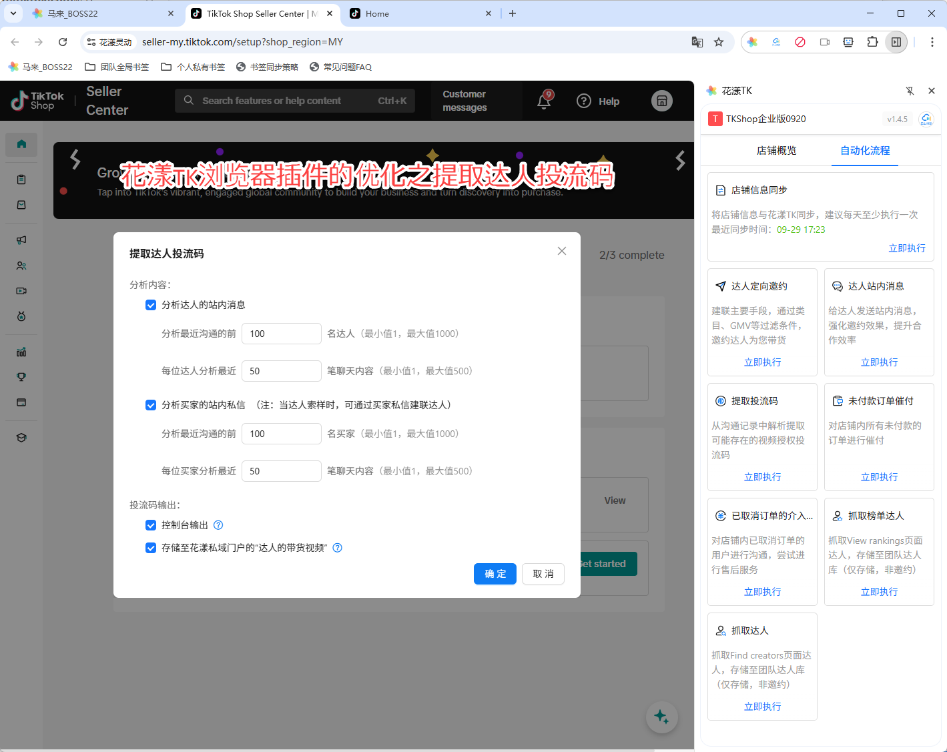Switch to the 店铺概览 tab
The image size is (947, 752).
click(x=776, y=151)
